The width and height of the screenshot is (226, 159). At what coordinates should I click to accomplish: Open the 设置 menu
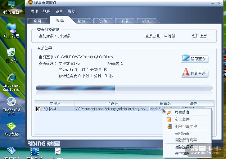[x=59, y=11]
